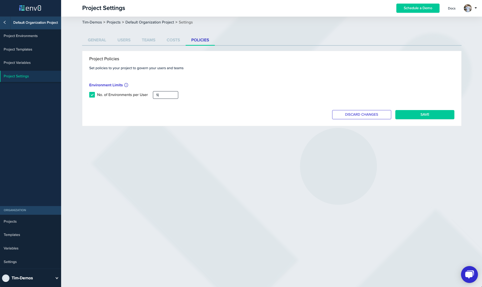The image size is (482, 287).
Task: Focus the environments per user input field
Action: click(165, 95)
